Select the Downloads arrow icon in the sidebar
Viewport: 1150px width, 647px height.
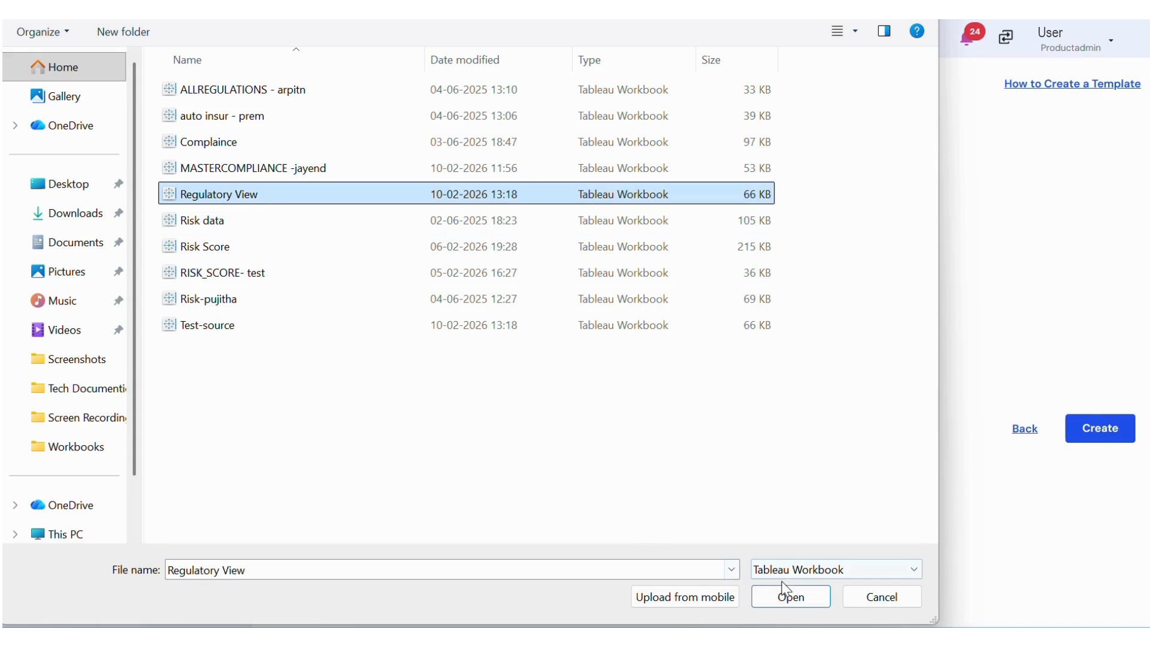(38, 213)
